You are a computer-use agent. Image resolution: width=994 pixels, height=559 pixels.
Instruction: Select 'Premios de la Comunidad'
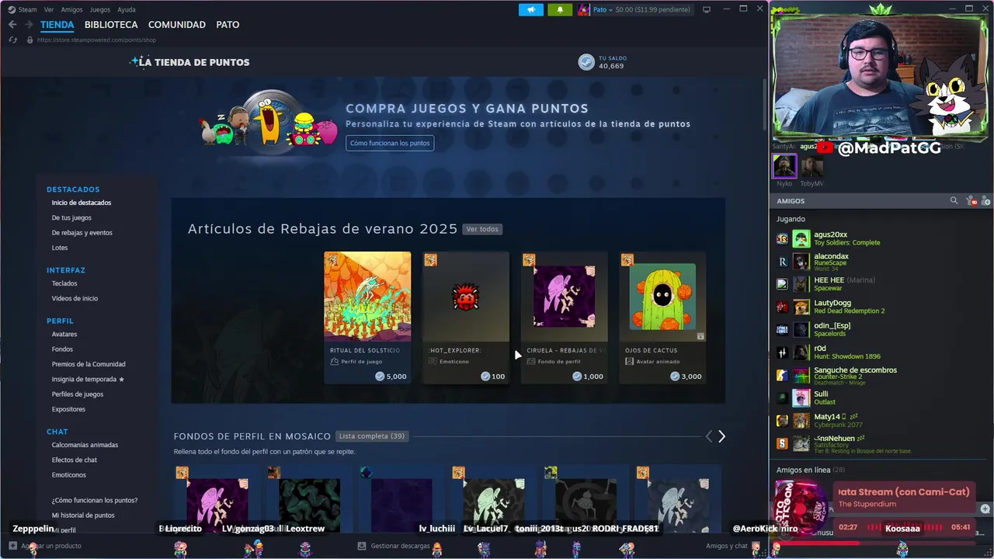click(89, 364)
